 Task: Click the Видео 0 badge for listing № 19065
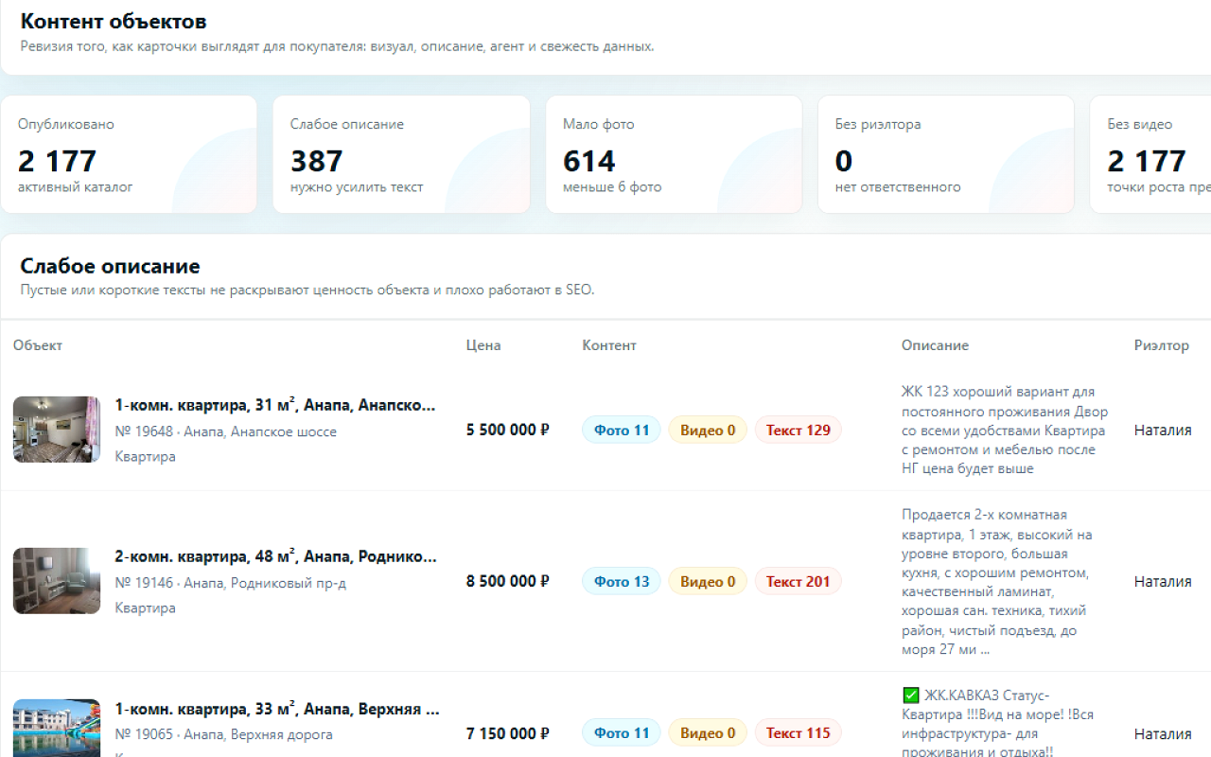pyautogui.click(x=708, y=733)
